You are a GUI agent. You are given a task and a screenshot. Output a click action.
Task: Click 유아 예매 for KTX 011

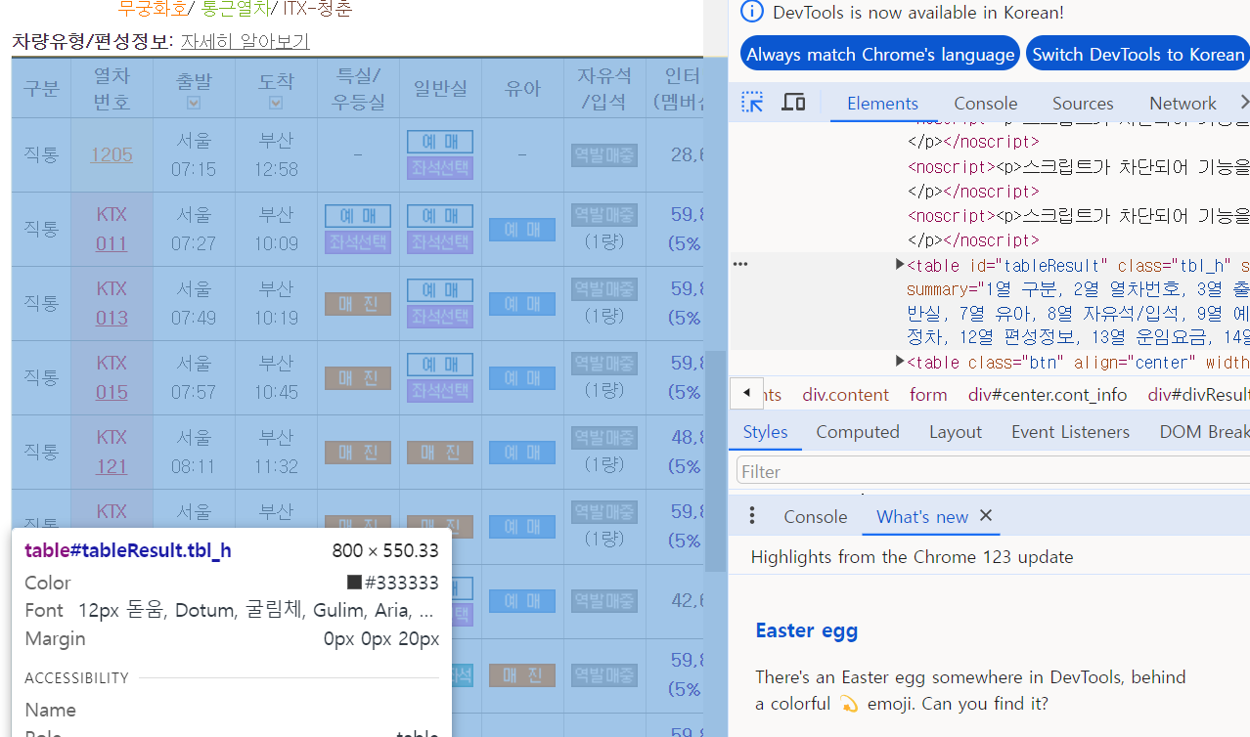point(522,230)
